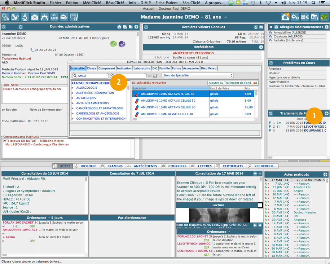Open the pills prescription toolbar icon
The image size is (330, 264).
[x=15, y=17]
